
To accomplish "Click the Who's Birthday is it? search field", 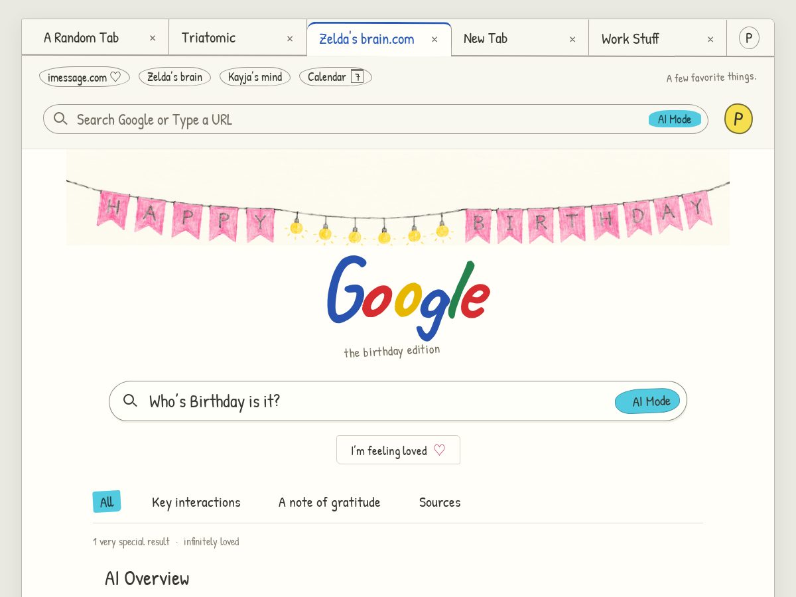I will (398, 401).
